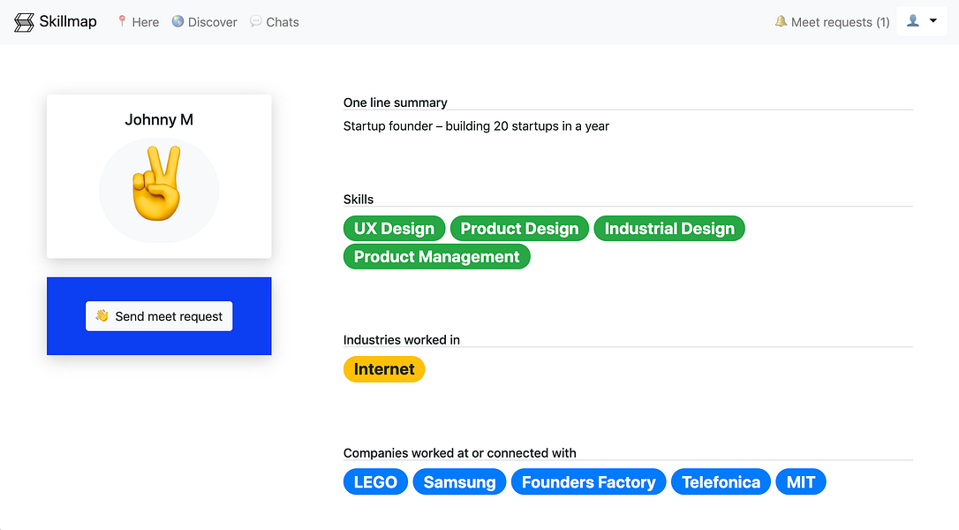Click the Skillmap logo icon
The height and width of the screenshot is (530, 959).
[x=24, y=22]
